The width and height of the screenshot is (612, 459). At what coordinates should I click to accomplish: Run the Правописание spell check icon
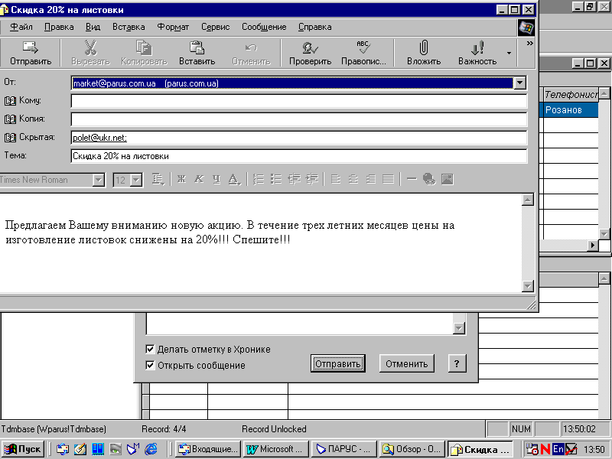pyautogui.click(x=363, y=47)
